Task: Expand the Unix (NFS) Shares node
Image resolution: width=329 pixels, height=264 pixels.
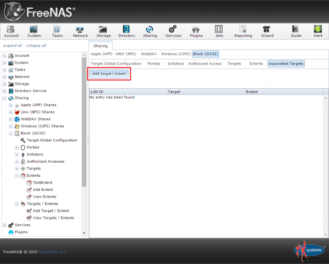Action: [x=11, y=112]
